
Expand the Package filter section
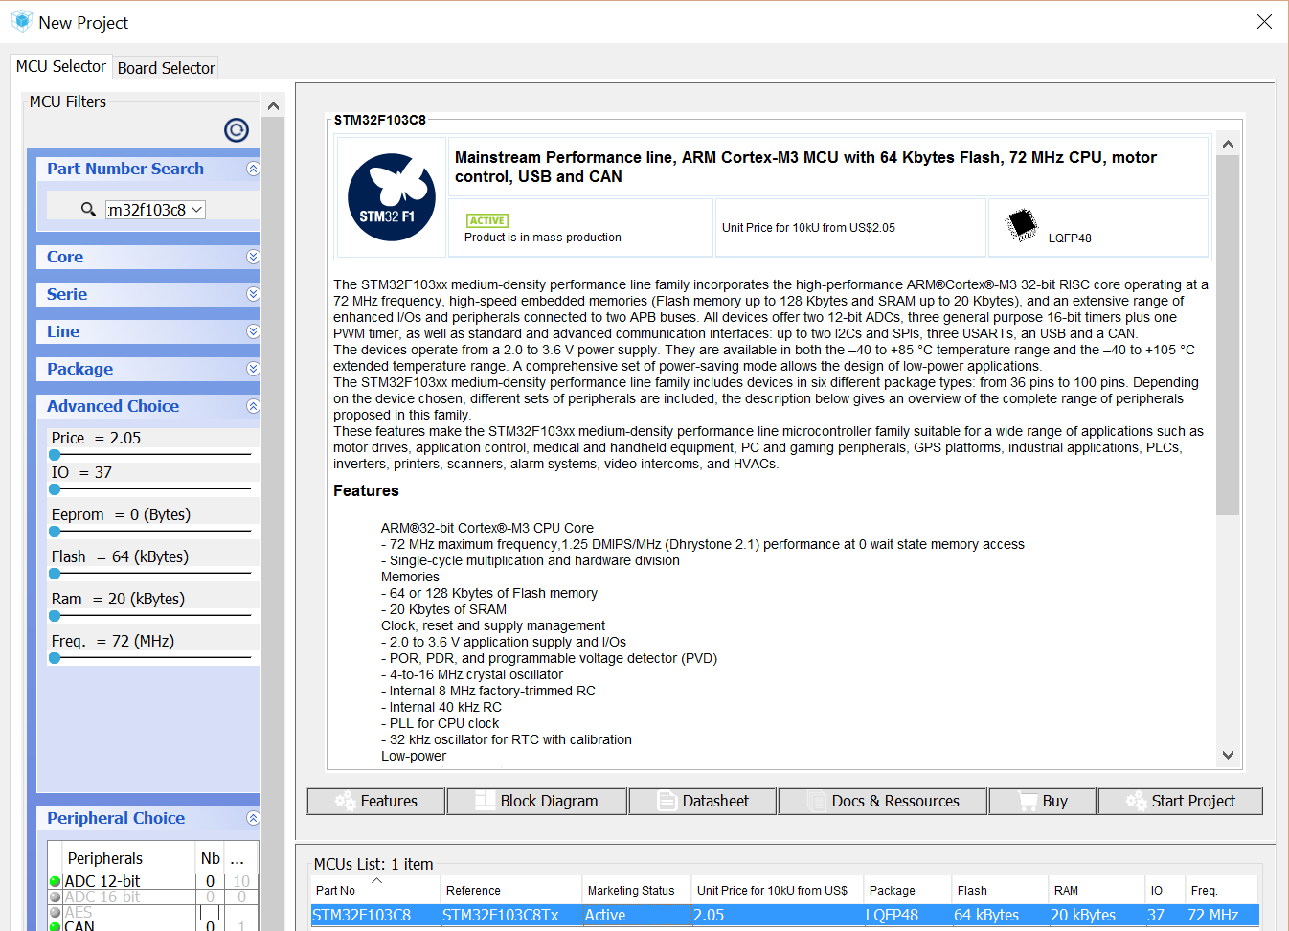pos(253,369)
